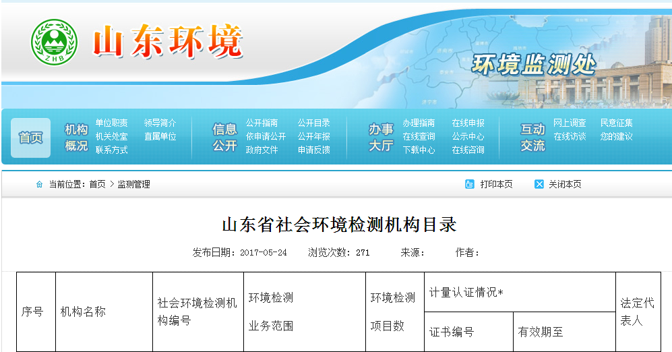This screenshot has width=672, height=352.
Task: Click the page title 山东省社会环境检测机构目录
Action: tap(339, 225)
